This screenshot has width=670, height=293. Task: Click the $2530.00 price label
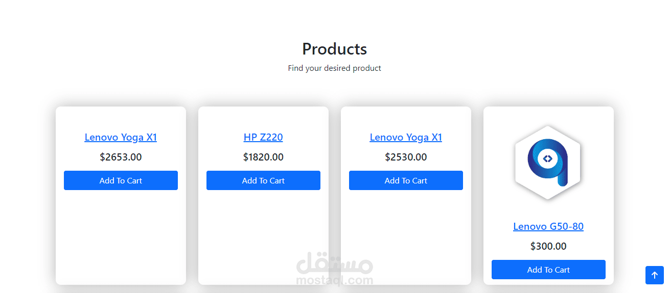tap(406, 157)
